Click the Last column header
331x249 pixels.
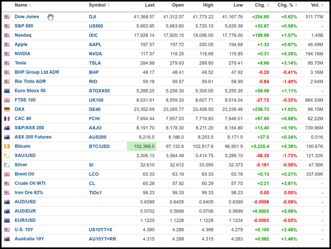point(150,5)
